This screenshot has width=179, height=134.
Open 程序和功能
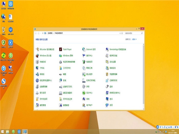(113, 55)
